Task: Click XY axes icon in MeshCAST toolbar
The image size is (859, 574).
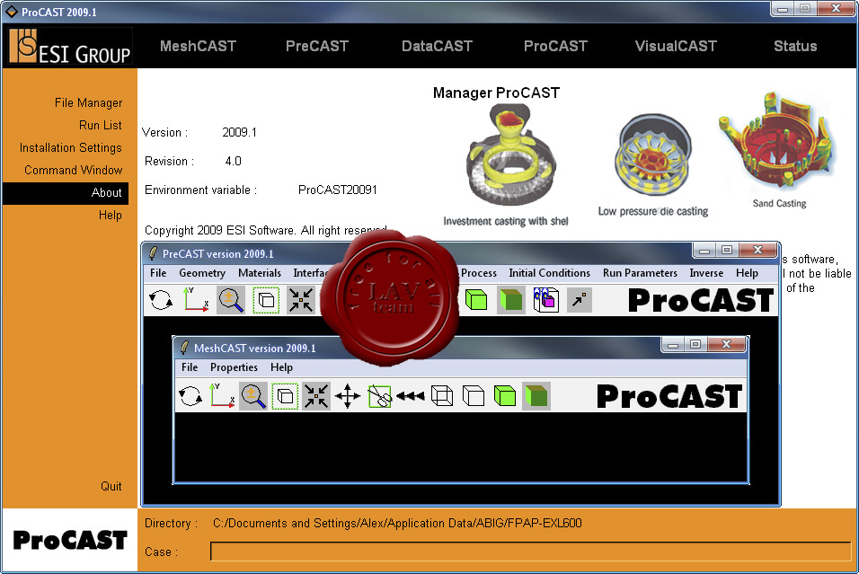Action: (x=223, y=396)
